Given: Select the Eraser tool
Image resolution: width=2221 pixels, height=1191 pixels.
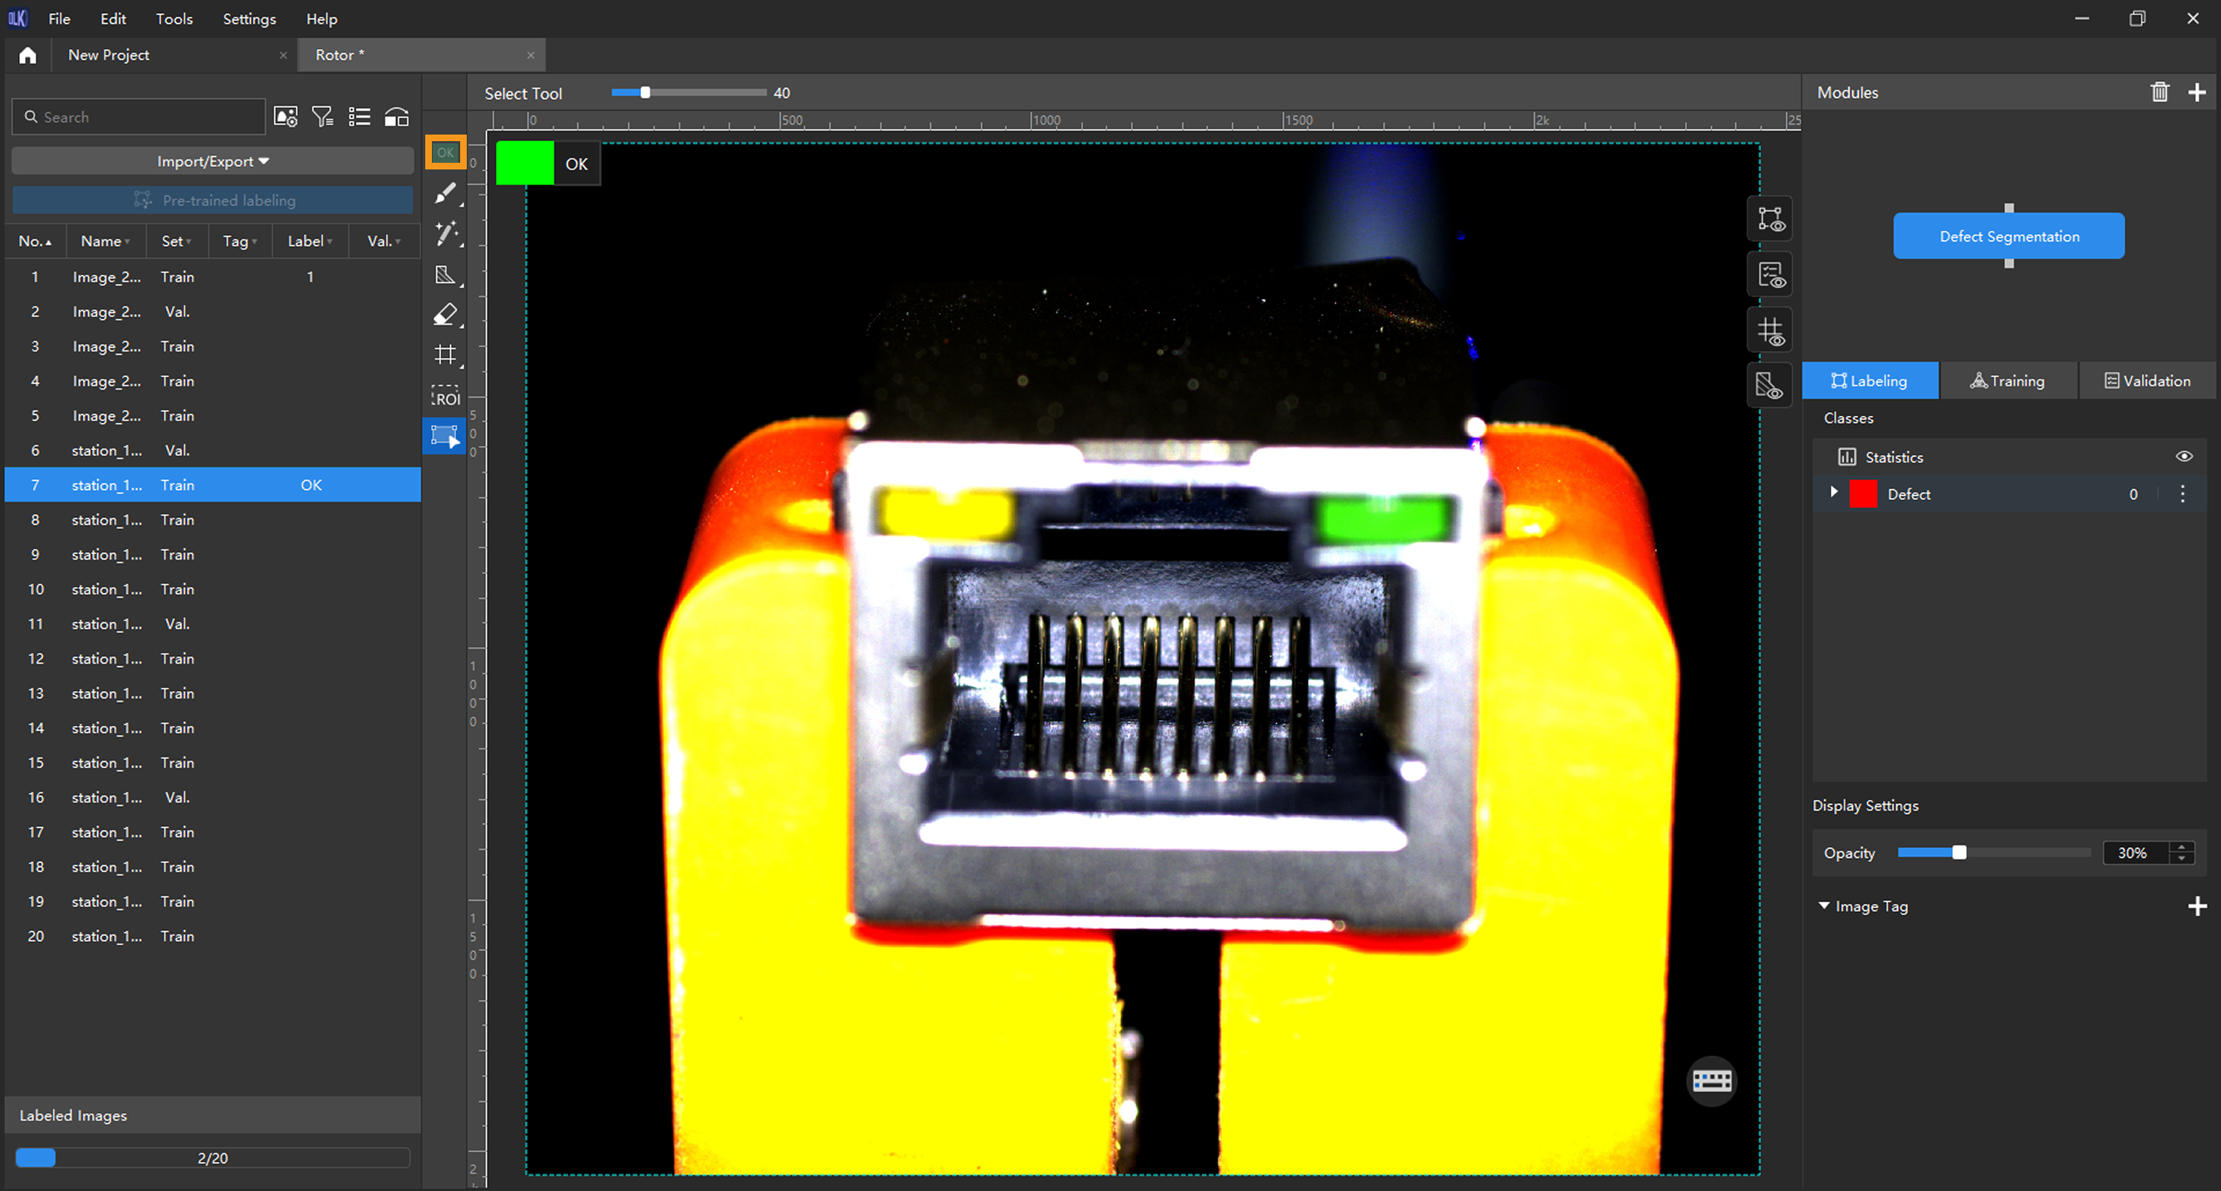Looking at the screenshot, I should [445, 315].
